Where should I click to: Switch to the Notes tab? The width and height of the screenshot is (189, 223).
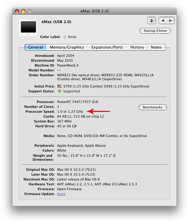tap(156, 47)
